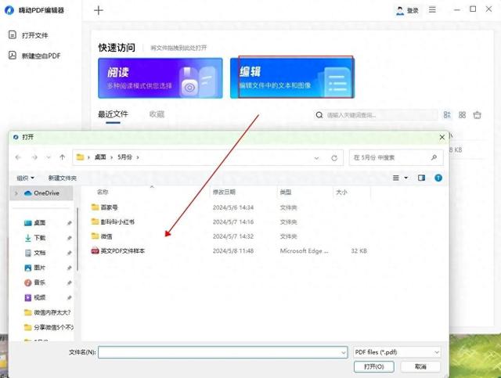This screenshot has height=378, width=501.
Task: Expand address bar history dropdown
Action: pyautogui.click(x=316, y=158)
